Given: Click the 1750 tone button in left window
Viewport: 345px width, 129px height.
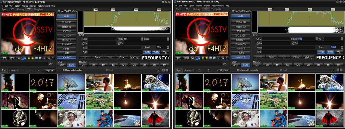Looking at the screenshot, I should [x=12, y=58].
